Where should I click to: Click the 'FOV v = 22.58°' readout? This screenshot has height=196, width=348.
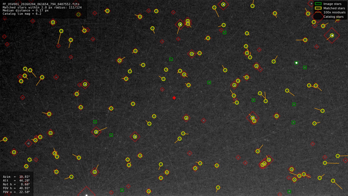pos(16,192)
